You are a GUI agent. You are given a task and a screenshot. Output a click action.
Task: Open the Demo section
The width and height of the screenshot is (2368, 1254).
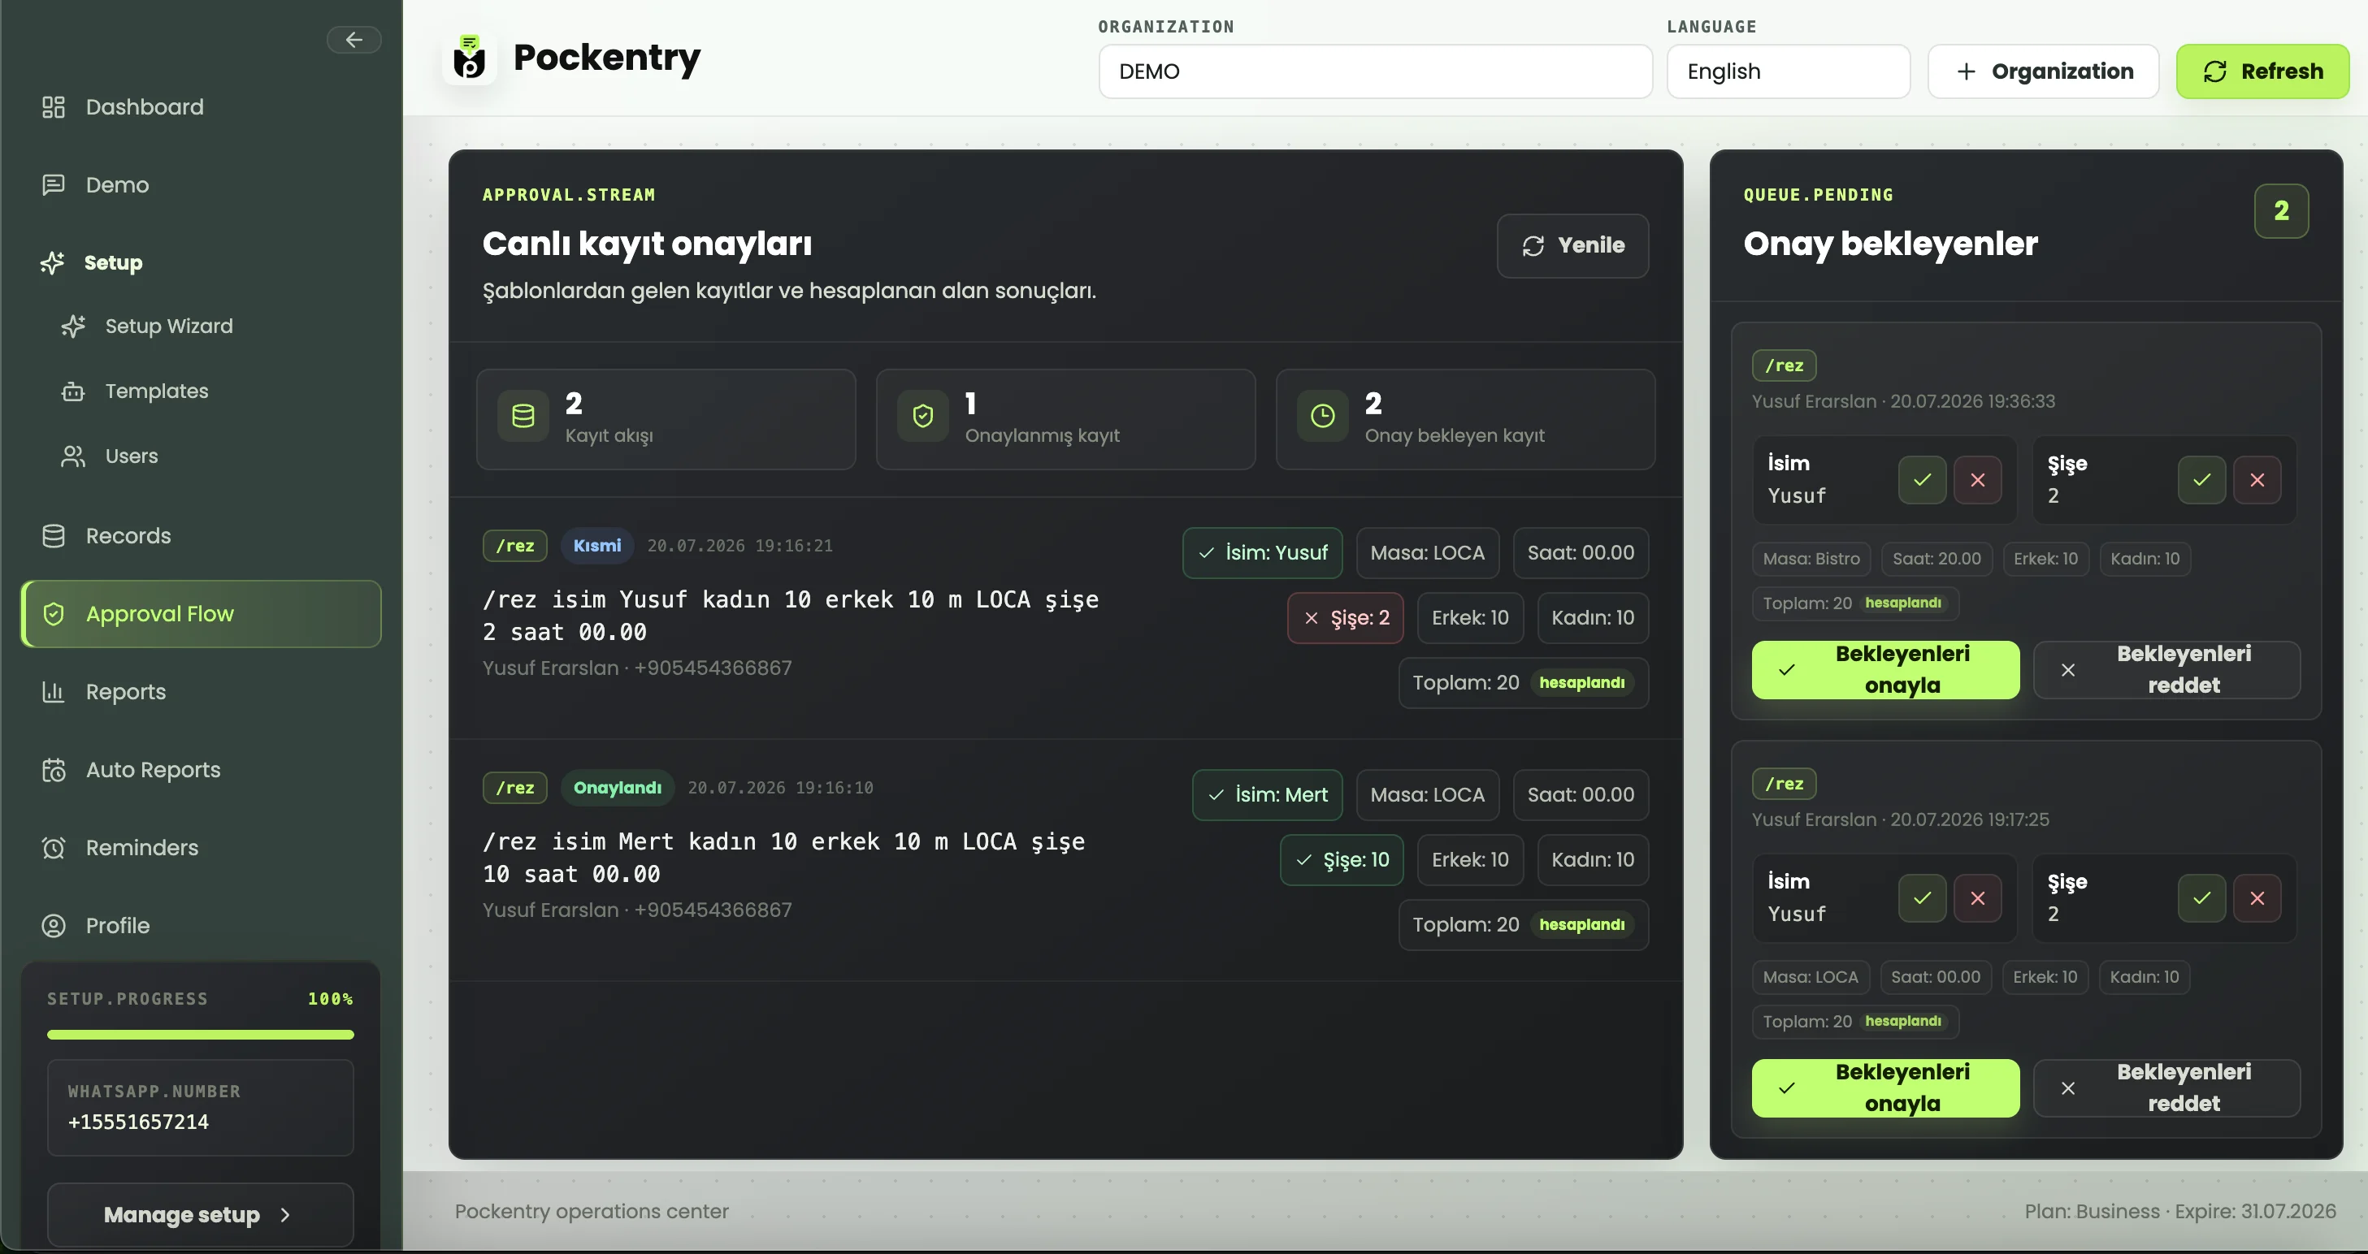click(x=202, y=184)
